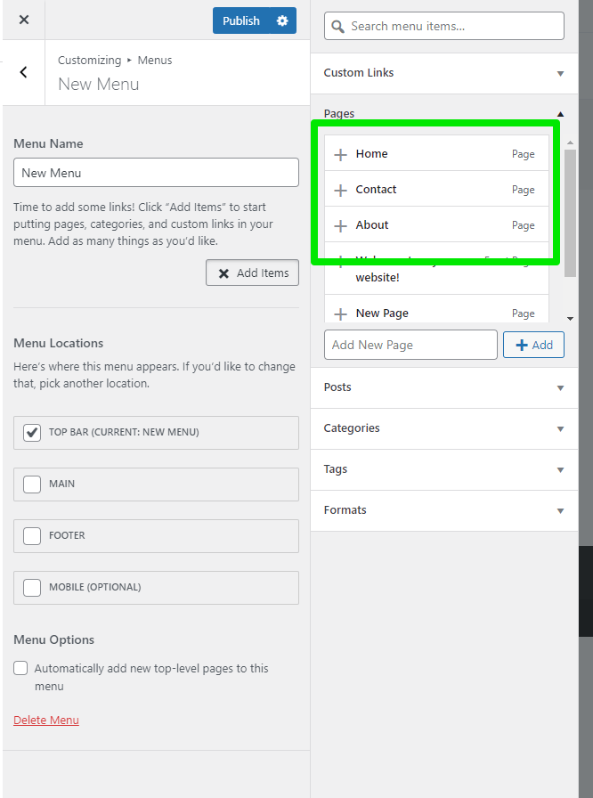
Task: Add the About page via plus icon
Action: click(340, 226)
